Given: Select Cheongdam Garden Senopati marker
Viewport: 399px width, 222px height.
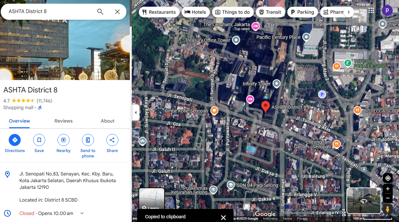Looking at the screenshot, I should coord(337,144).
